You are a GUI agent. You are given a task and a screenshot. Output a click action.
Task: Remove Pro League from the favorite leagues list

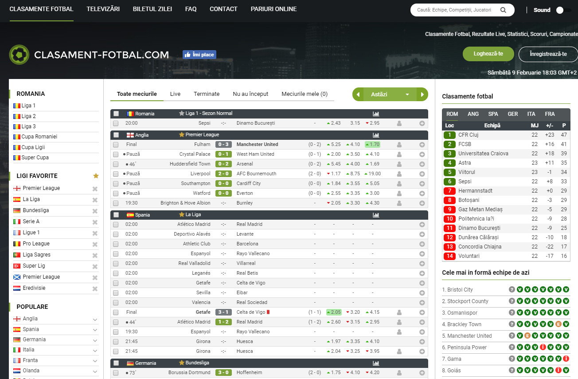95,245
